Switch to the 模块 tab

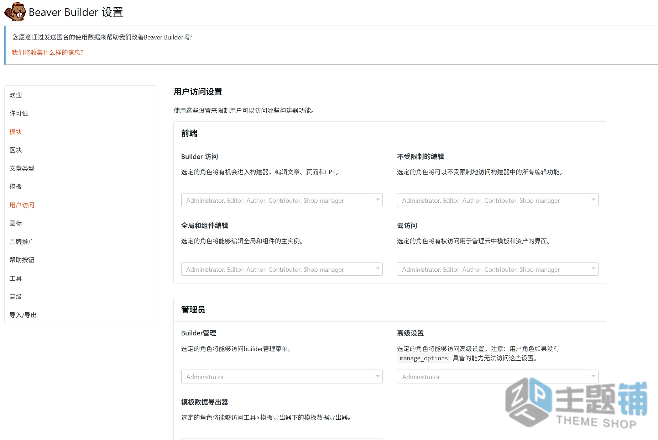click(x=16, y=132)
